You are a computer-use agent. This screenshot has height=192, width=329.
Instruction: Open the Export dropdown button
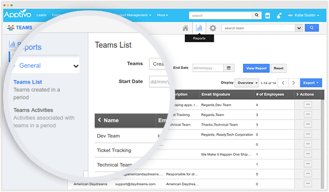311,83
